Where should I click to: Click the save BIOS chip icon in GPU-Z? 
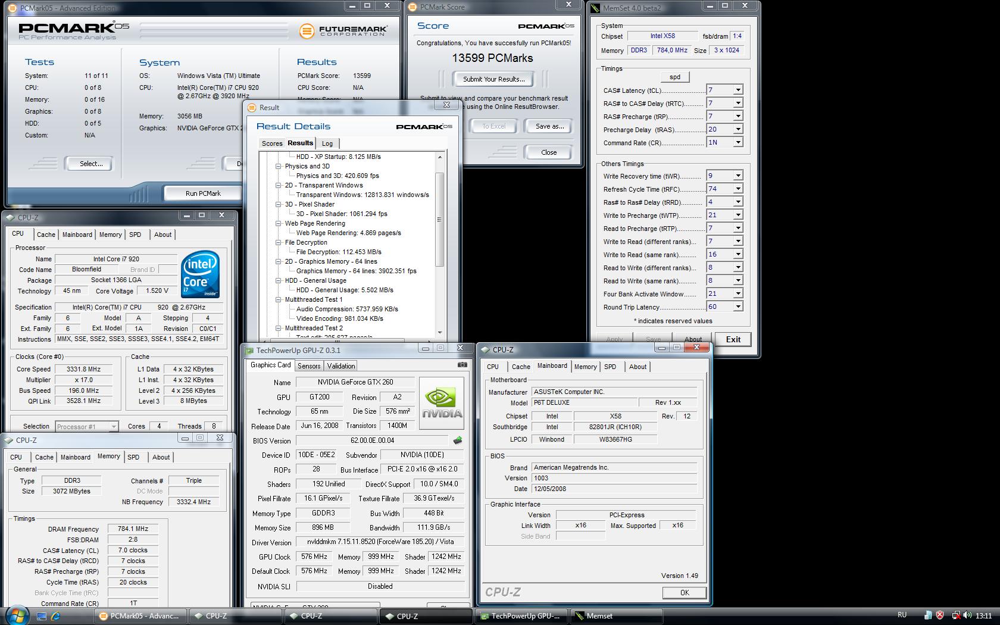tap(457, 440)
